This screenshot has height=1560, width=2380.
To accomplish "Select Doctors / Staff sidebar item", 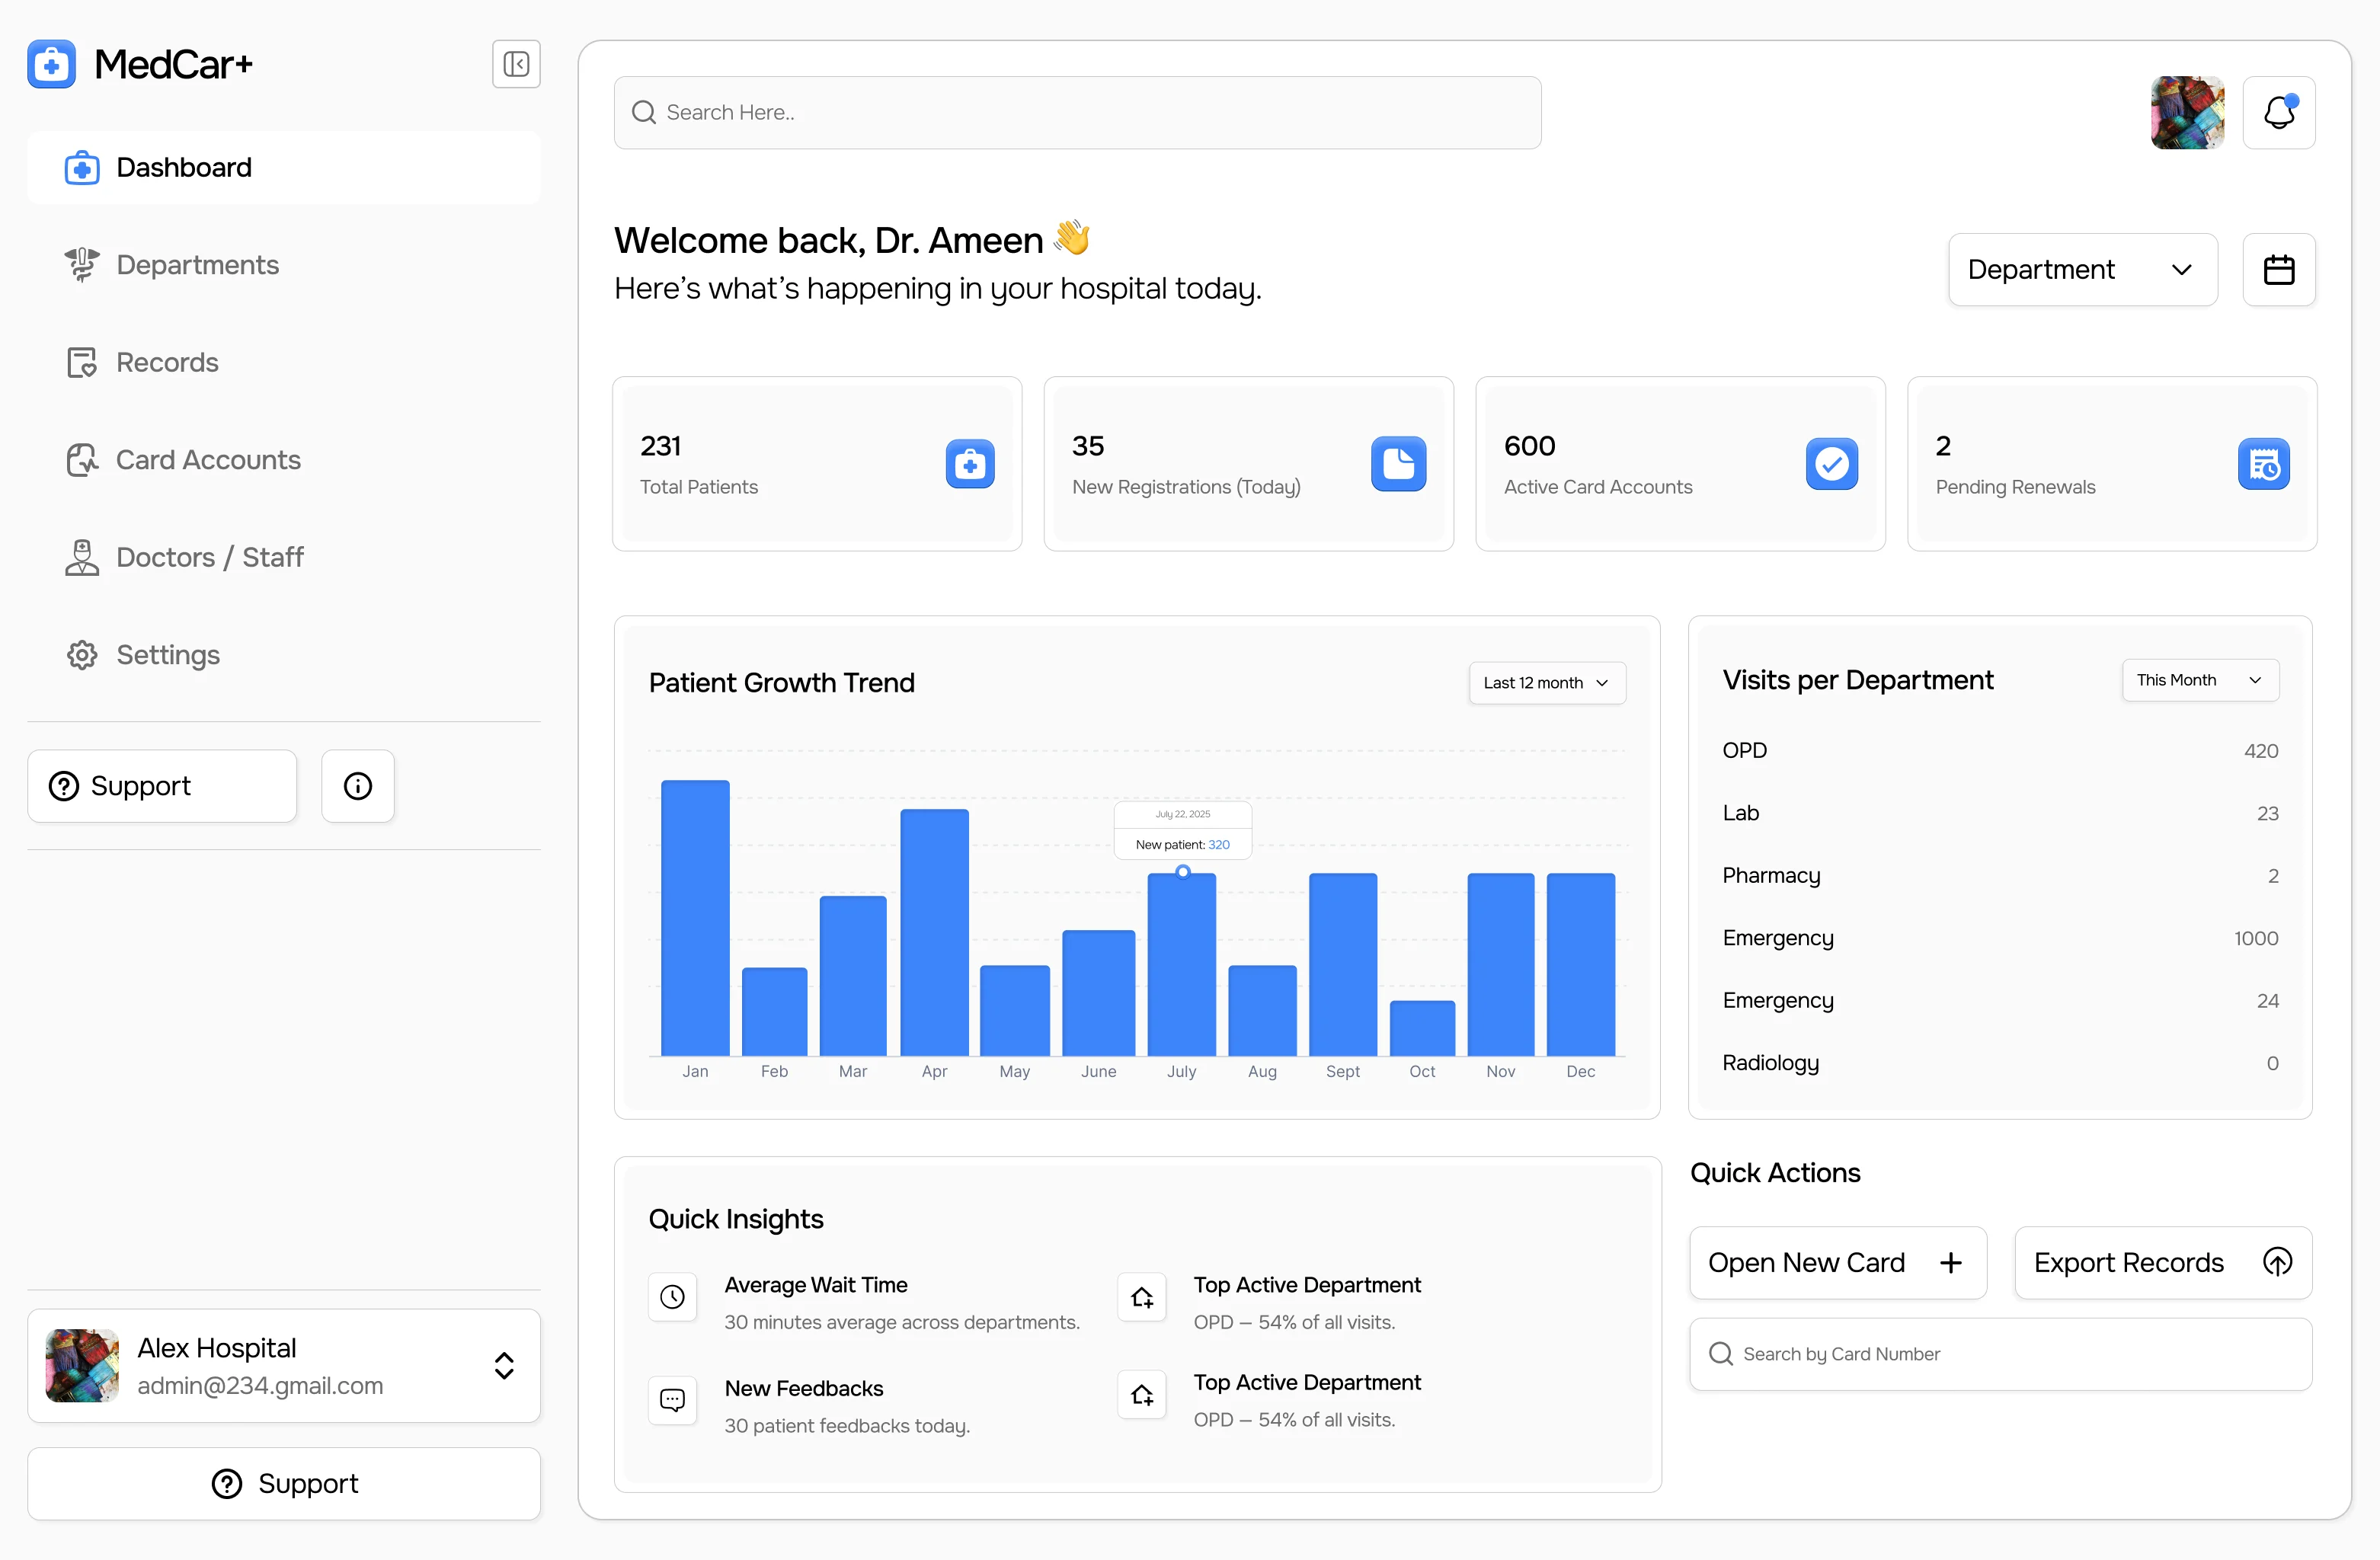I will [x=209, y=557].
